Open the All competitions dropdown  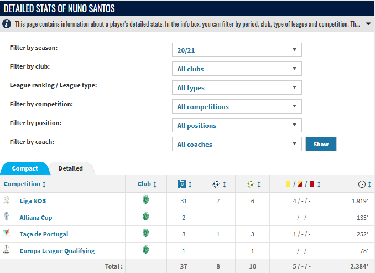(x=237, y=106)
